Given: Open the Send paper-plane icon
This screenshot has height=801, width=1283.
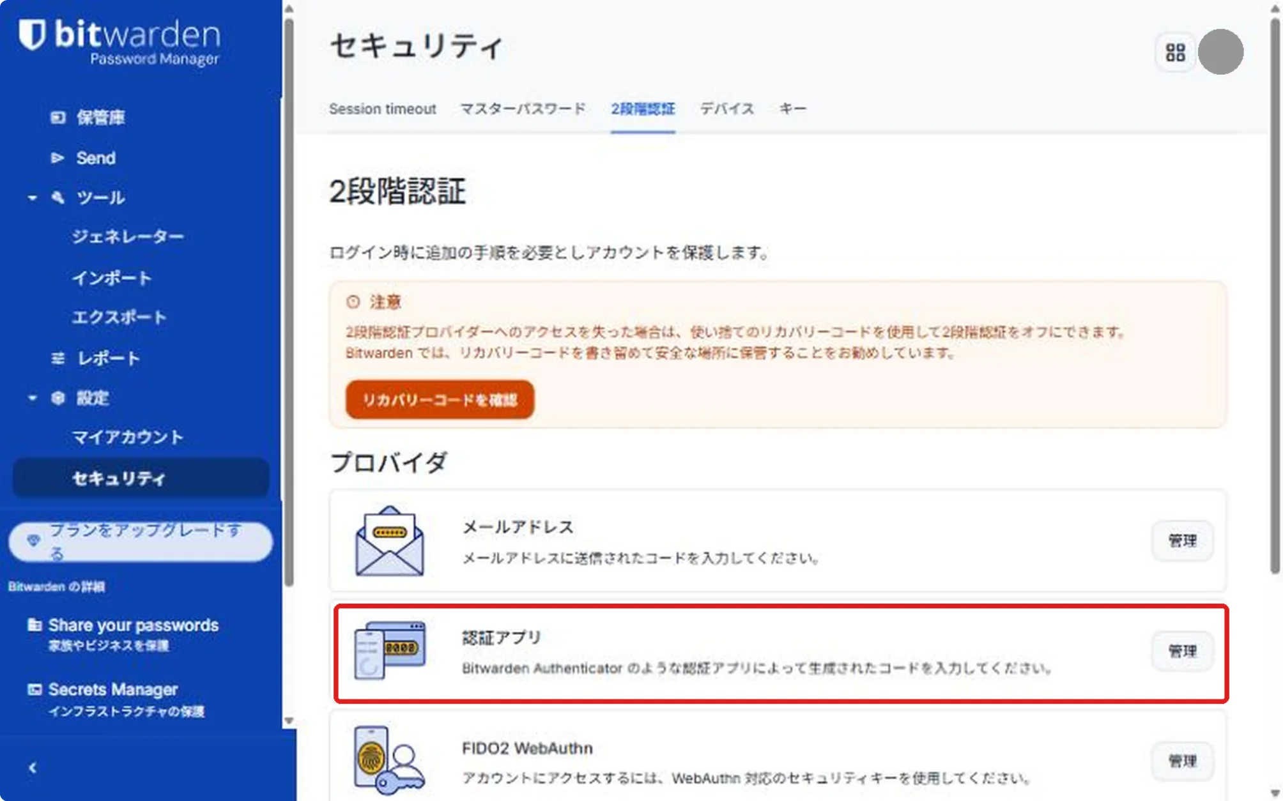Looking at the screenshot, I should point(58,158).
